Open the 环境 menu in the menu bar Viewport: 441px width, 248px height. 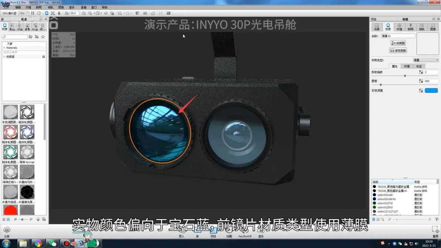coord(28,7)
